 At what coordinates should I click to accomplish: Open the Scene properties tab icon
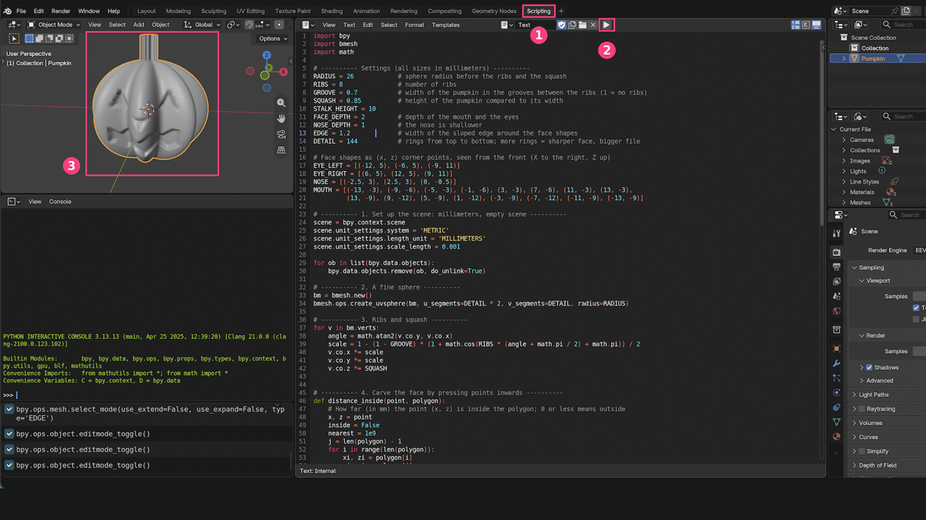coord(836,296)
